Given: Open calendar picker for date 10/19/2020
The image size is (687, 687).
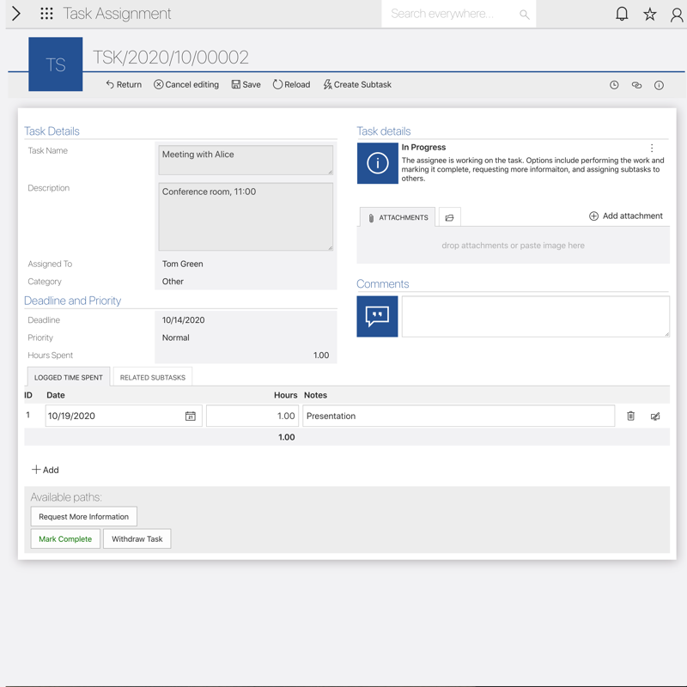Looking at the screenshot, I should [191, 416].
